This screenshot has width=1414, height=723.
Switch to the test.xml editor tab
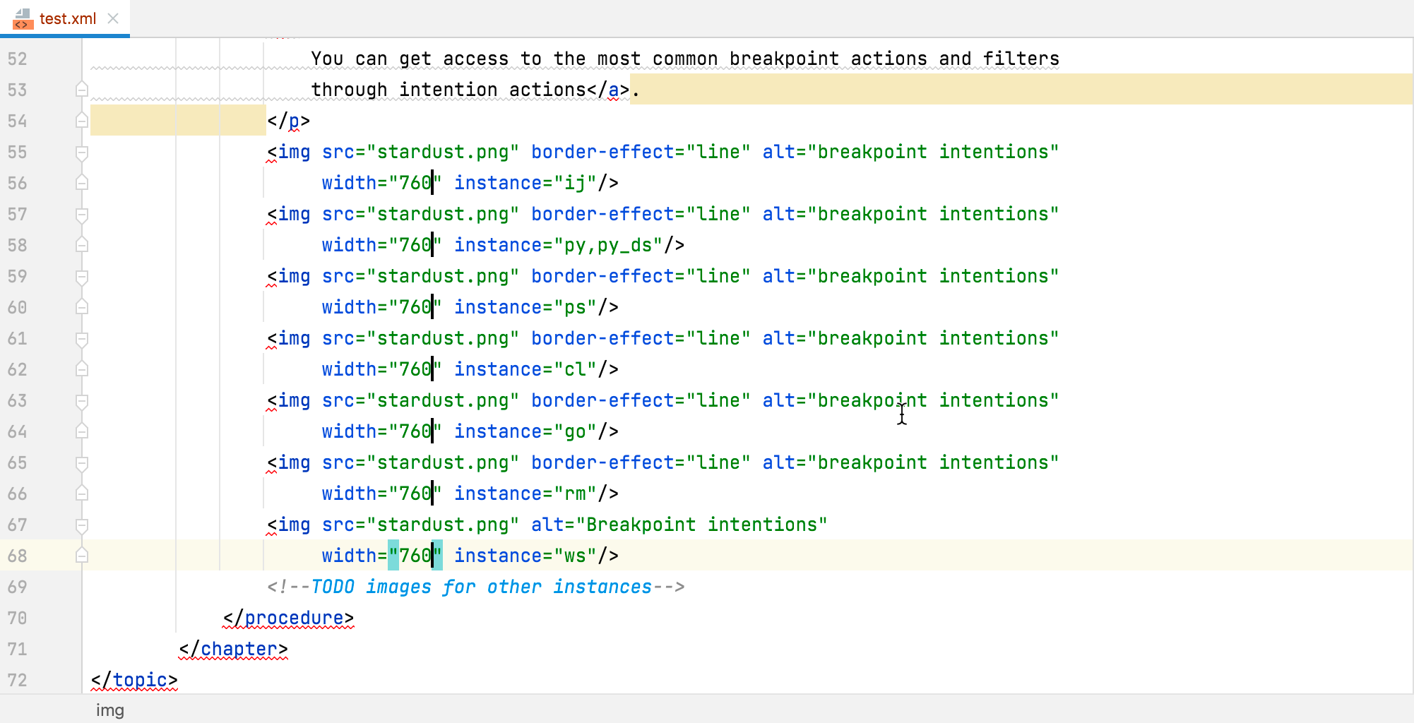point(67,19)
